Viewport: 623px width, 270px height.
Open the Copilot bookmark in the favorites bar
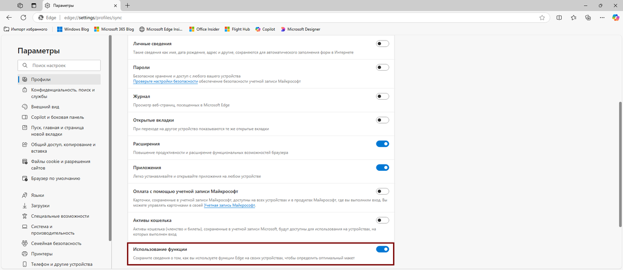point(265,29)
